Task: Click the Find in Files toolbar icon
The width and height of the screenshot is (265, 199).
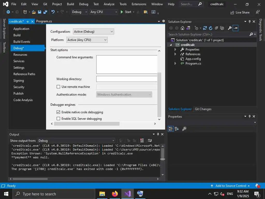Action: [145, 12]
